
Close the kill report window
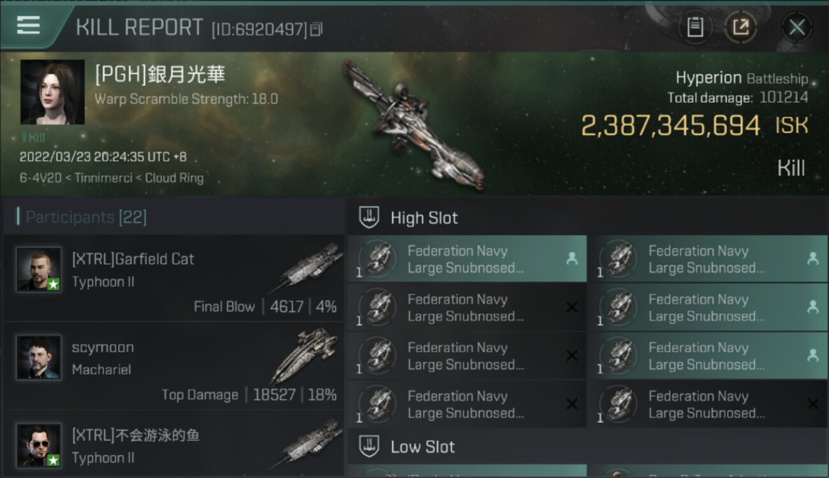tap(796, 27)
